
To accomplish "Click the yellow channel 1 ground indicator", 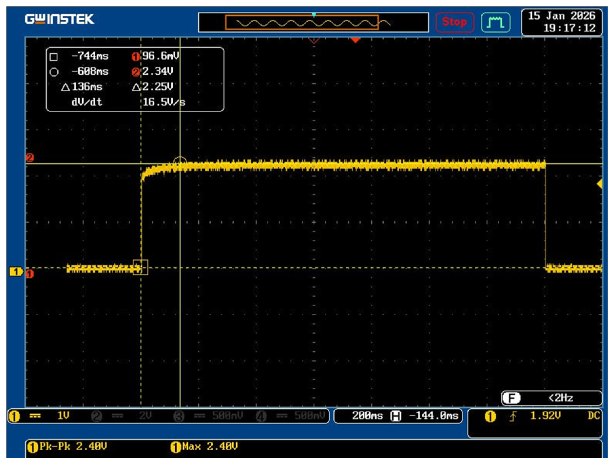I will click(x=15, y=271).
